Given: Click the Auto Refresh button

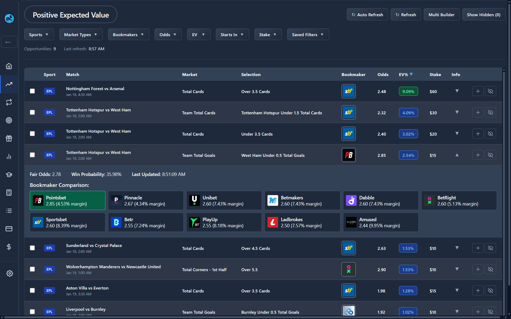Looking at the screenshot, I should (367, 15).
